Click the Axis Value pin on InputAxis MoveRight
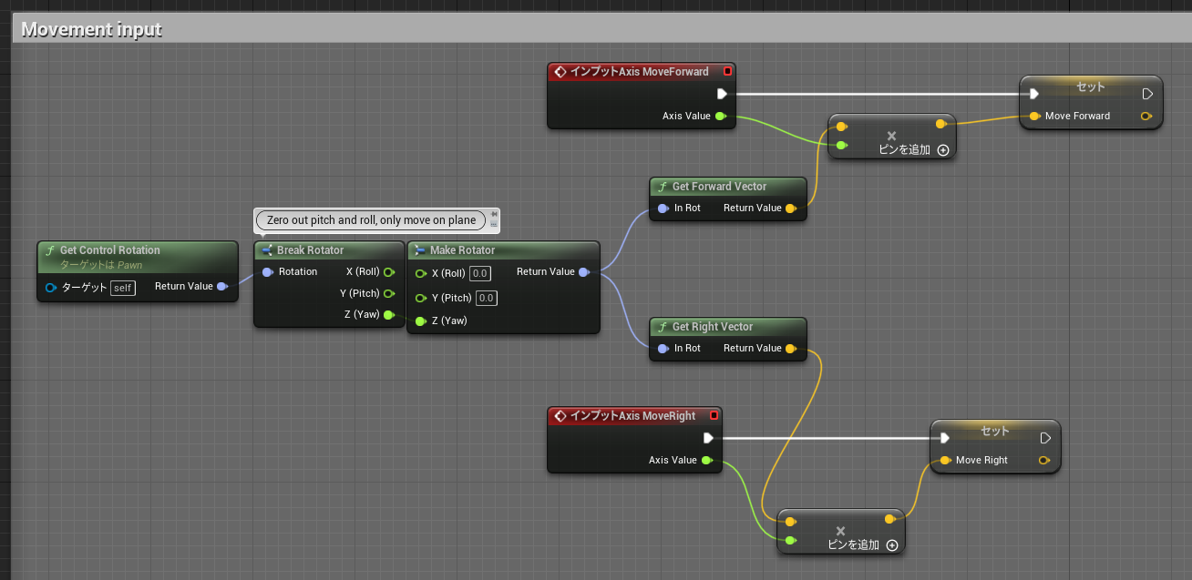Image resolution: width=1192 pixels, height=580 pixels. (x=706, y=460)
